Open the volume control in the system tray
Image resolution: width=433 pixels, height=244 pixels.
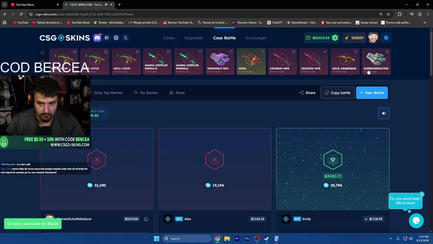411,239
